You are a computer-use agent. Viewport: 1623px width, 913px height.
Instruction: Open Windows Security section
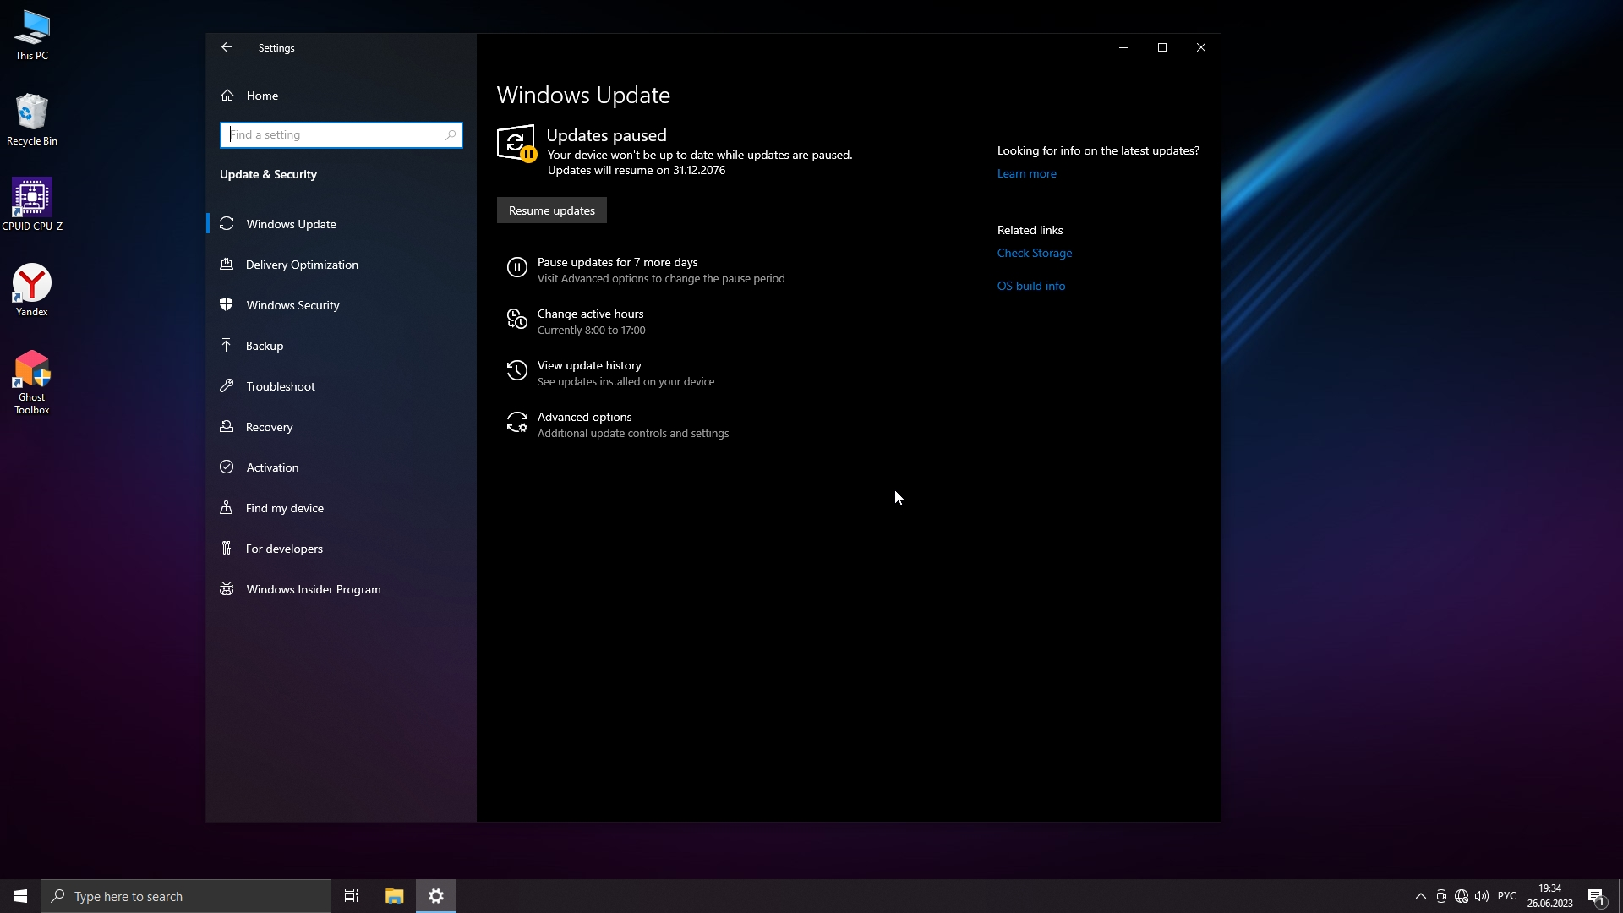pyautogui.click(x=292, y=305)
